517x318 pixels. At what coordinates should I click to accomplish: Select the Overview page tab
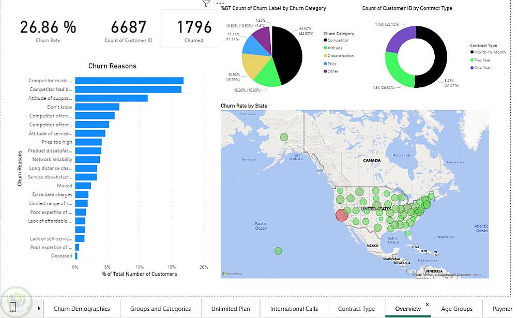[408, 309]
